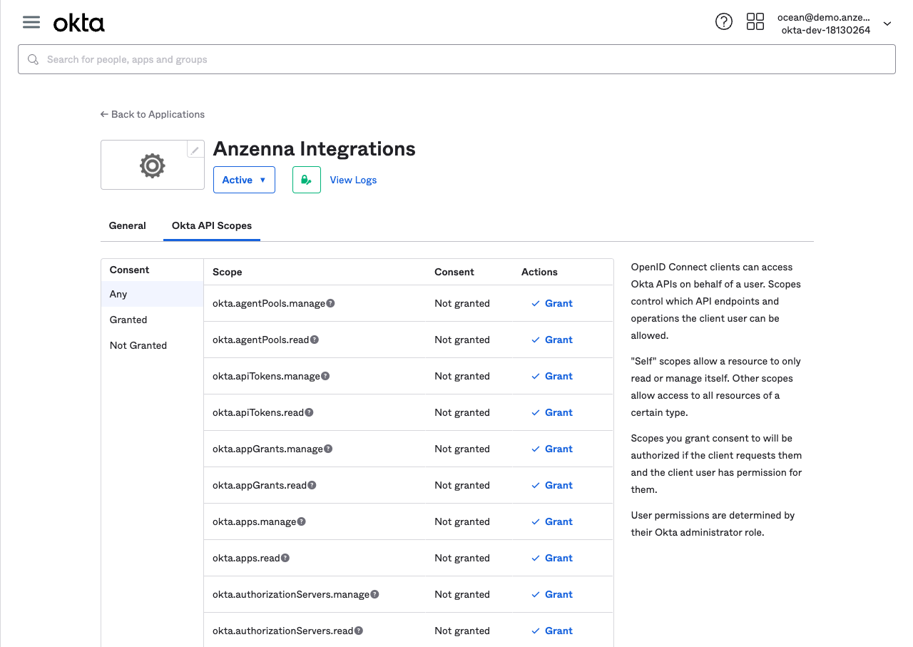Image resolution: width=913 pixels, height=647 pixels.
Task: Grant the okta.appGrants.manage scope
Action: coord(552,449)
